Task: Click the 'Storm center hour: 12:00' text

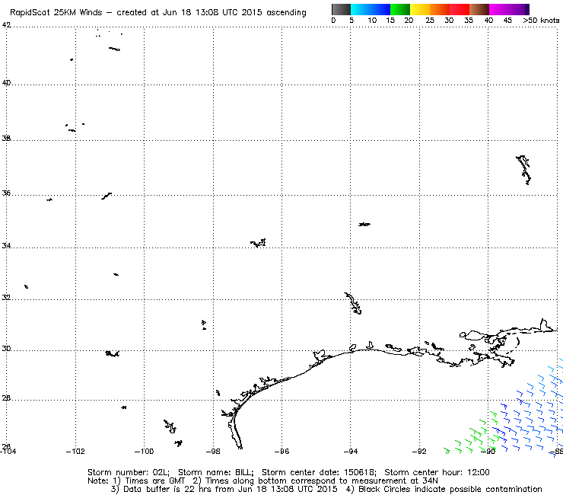Action: point(437,472)
